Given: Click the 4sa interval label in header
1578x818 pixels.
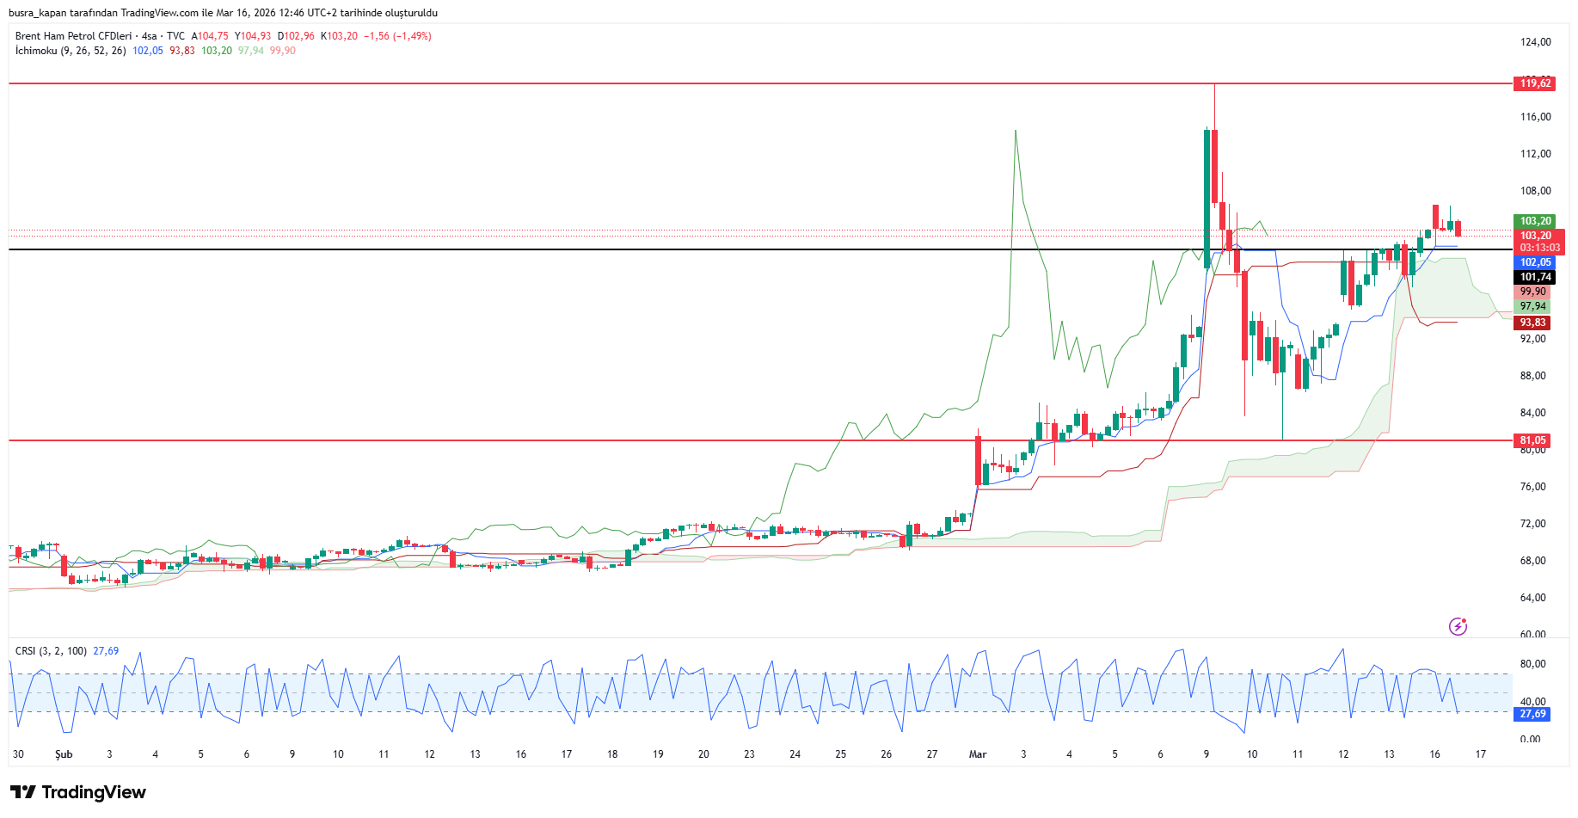Looking at the screenshot, I should click(150, 36).
